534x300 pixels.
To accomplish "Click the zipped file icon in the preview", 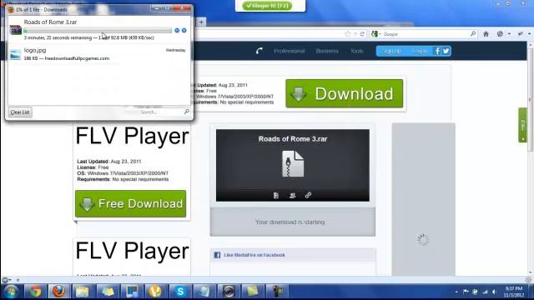I will [x=293, y=164].
